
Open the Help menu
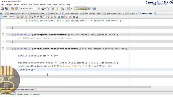[68, 5]
